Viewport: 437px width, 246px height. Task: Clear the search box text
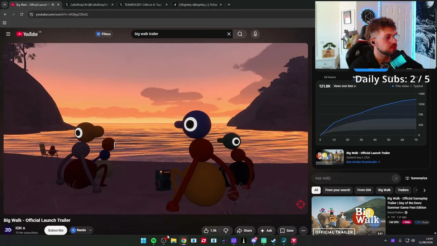[x=229, y=34]
